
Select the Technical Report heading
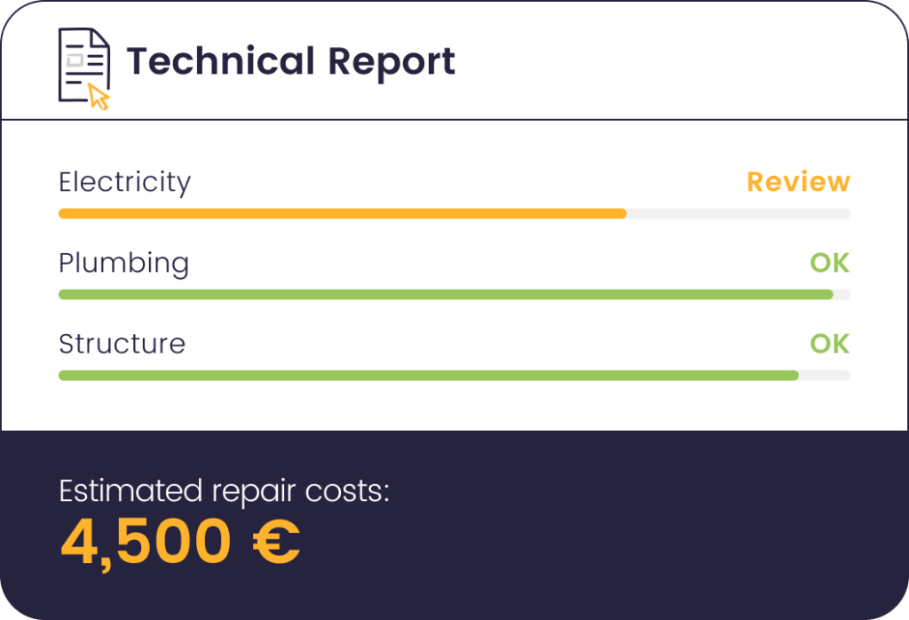[x=290, y=62]
